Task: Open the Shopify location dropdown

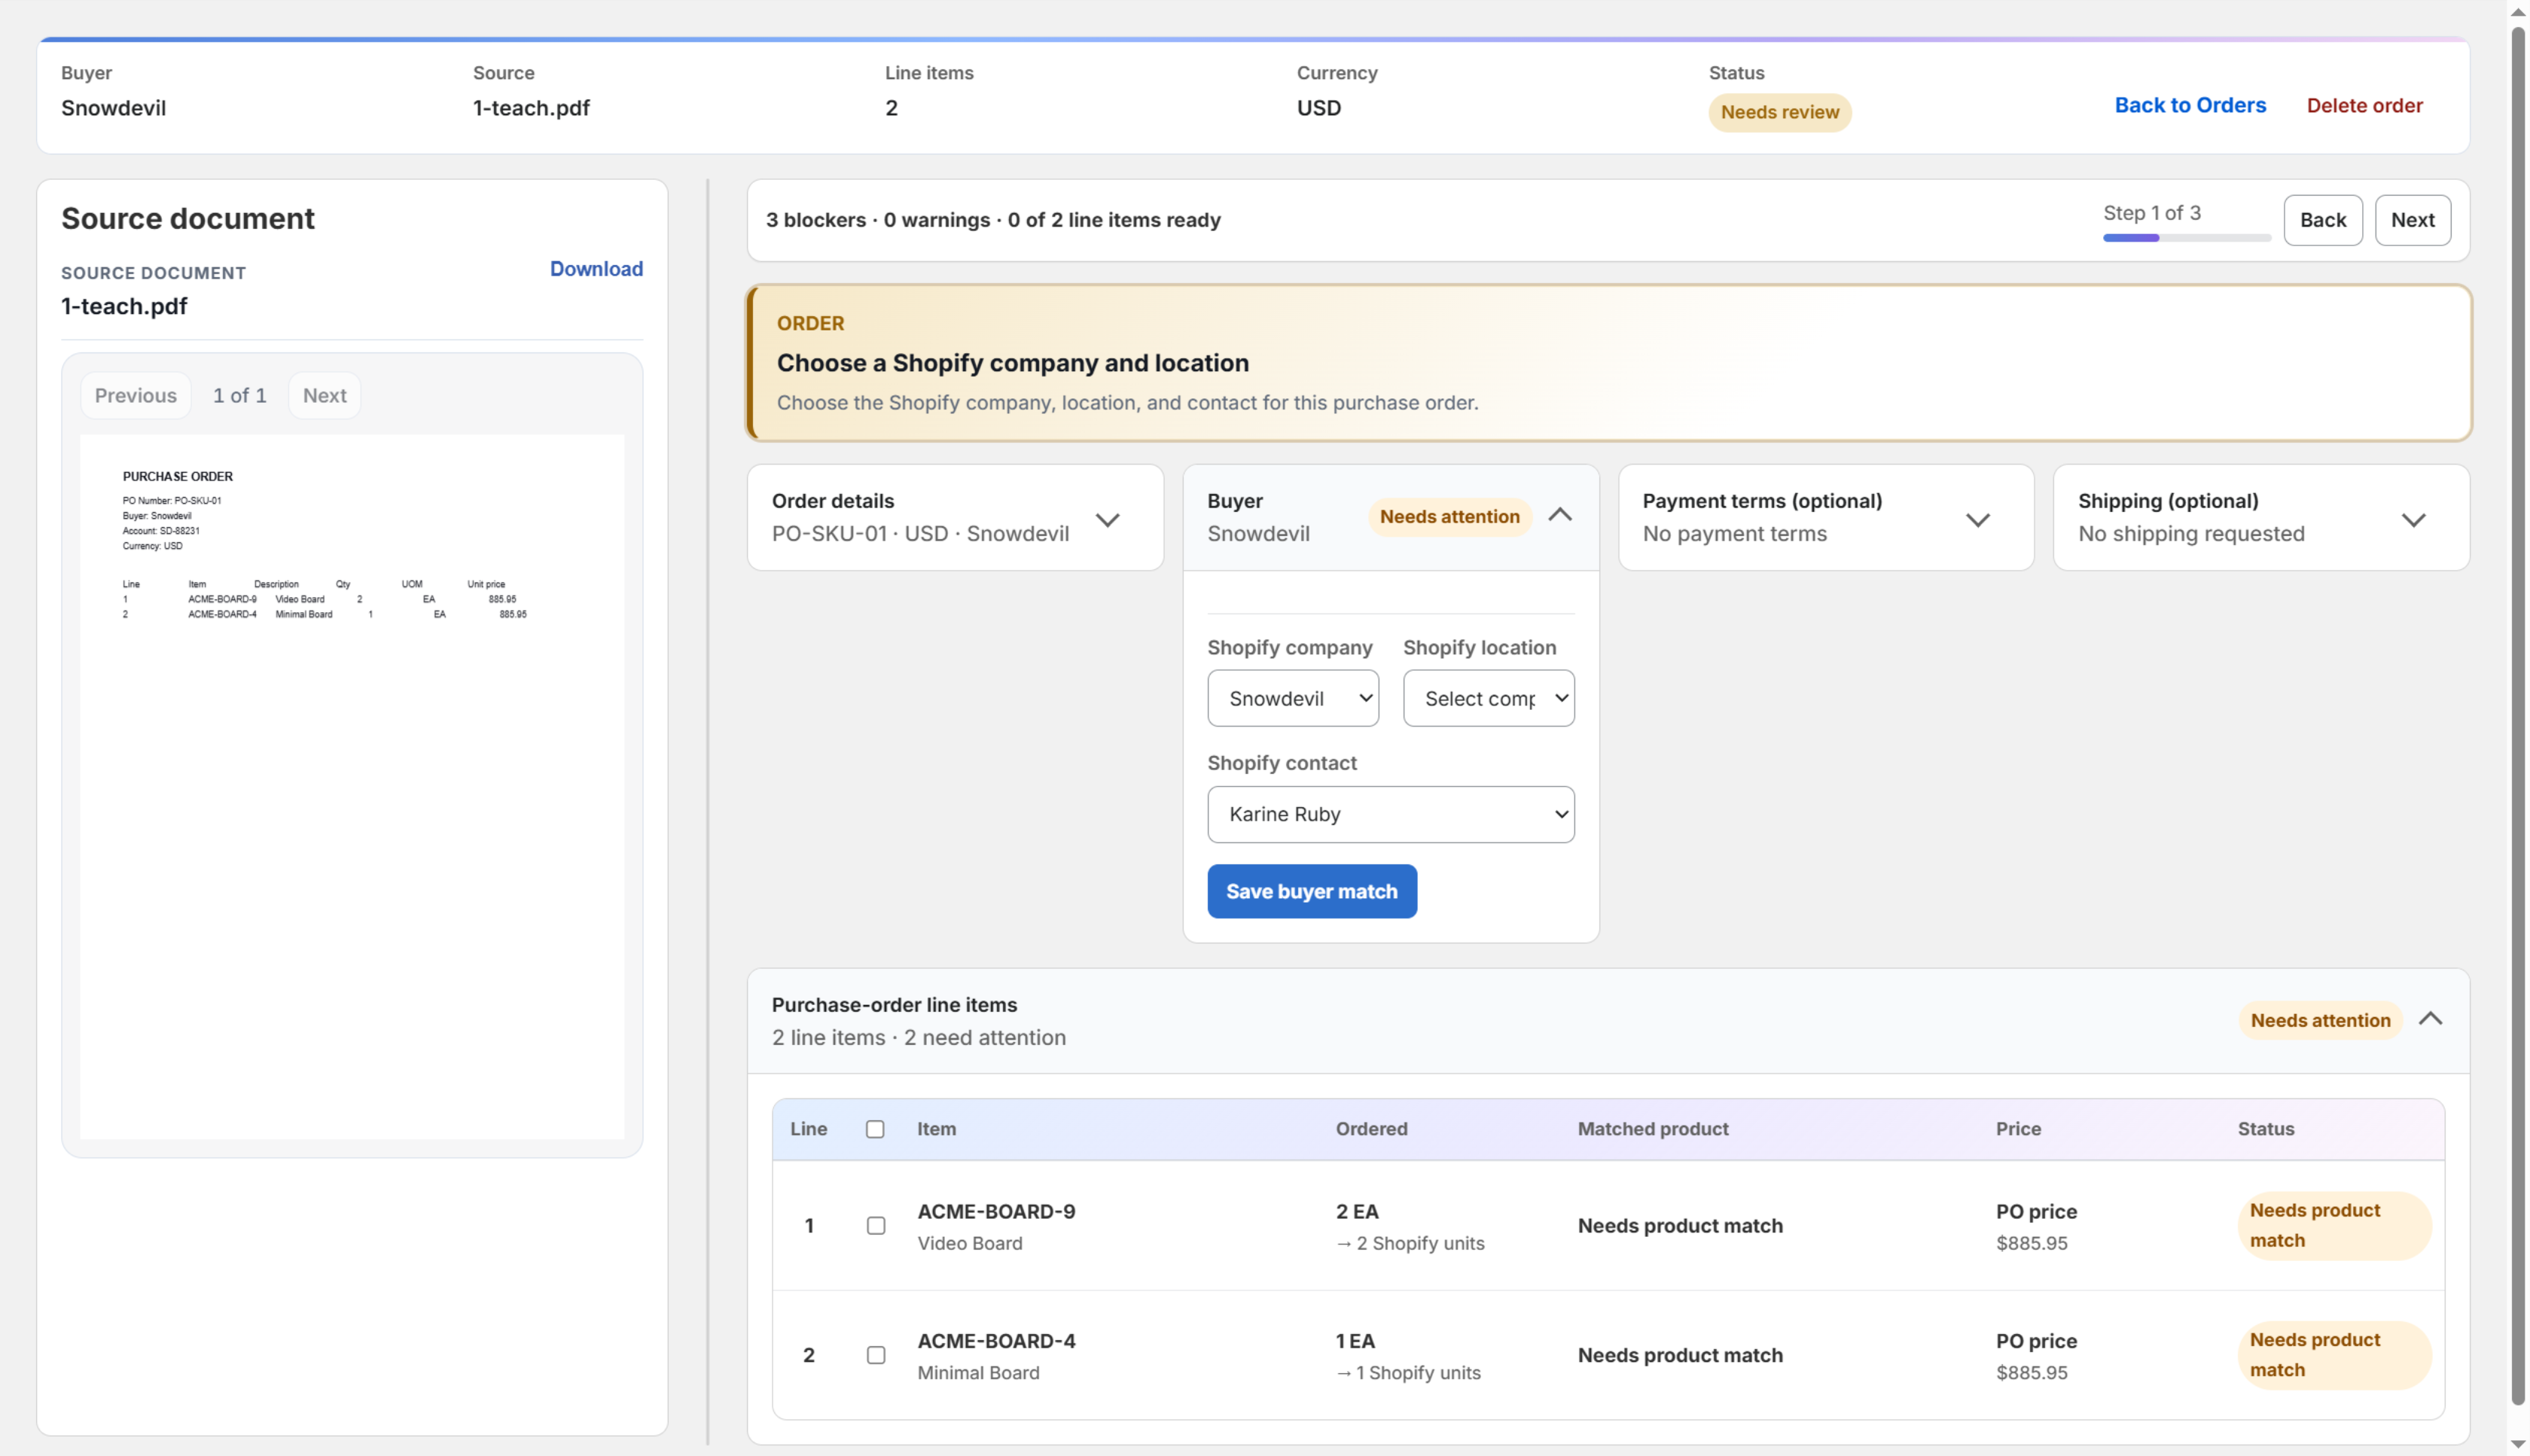Action: [1488, 698]
